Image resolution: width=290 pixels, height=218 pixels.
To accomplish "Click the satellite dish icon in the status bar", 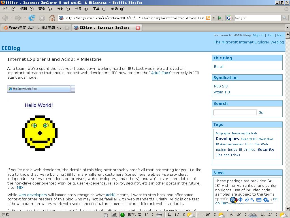I will pos(115,215).
